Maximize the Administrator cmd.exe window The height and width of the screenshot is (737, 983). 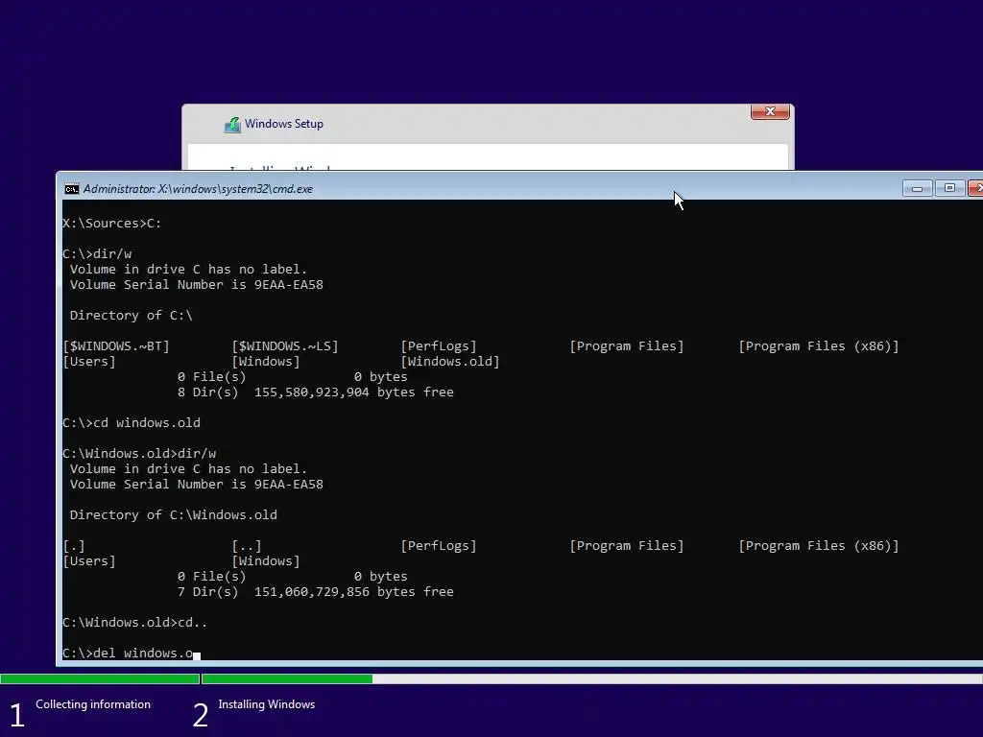click(949, 188)
